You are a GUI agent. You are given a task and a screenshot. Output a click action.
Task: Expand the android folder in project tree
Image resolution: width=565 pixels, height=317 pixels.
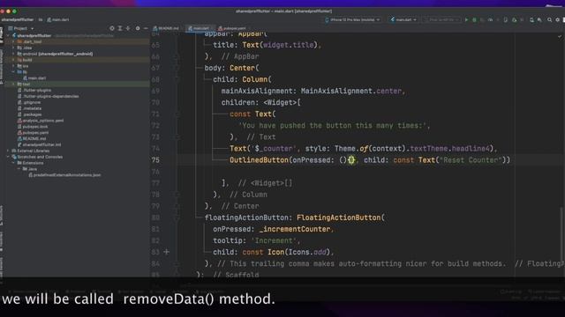[x=14, y=54]
